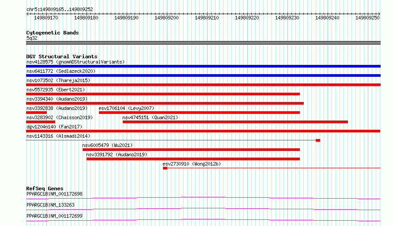Viewport: 393px width, 226px height.
Task: Open variant nsv6005479 (Wu2021) label
Action: click(x=107, y=145)
